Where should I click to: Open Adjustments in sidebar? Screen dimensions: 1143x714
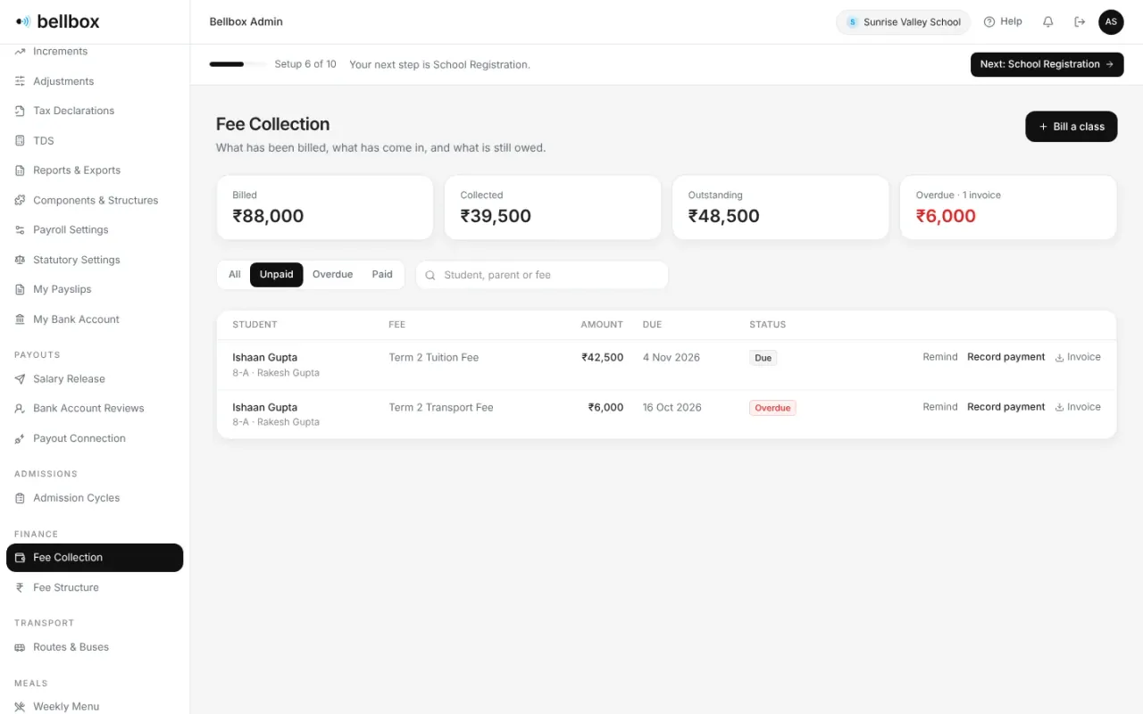coord(95,81)
